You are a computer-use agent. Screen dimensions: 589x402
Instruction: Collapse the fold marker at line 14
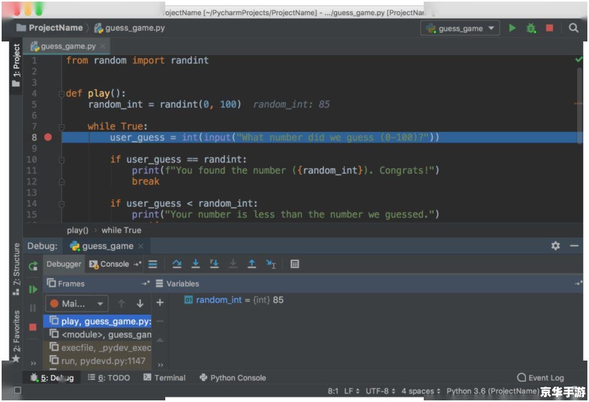pyautogui.click(x=61, y=203)
